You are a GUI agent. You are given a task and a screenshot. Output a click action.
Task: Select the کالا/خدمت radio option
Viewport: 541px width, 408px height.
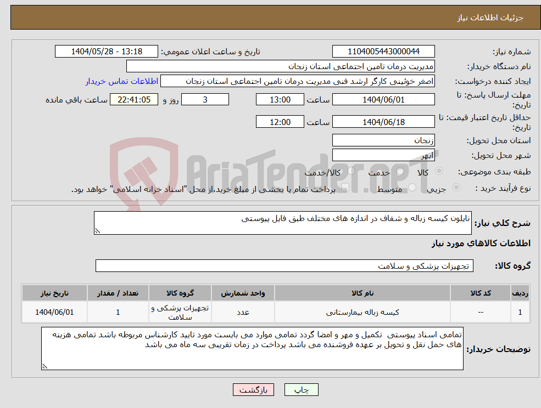pyautogui.click(x=352, y=171)
